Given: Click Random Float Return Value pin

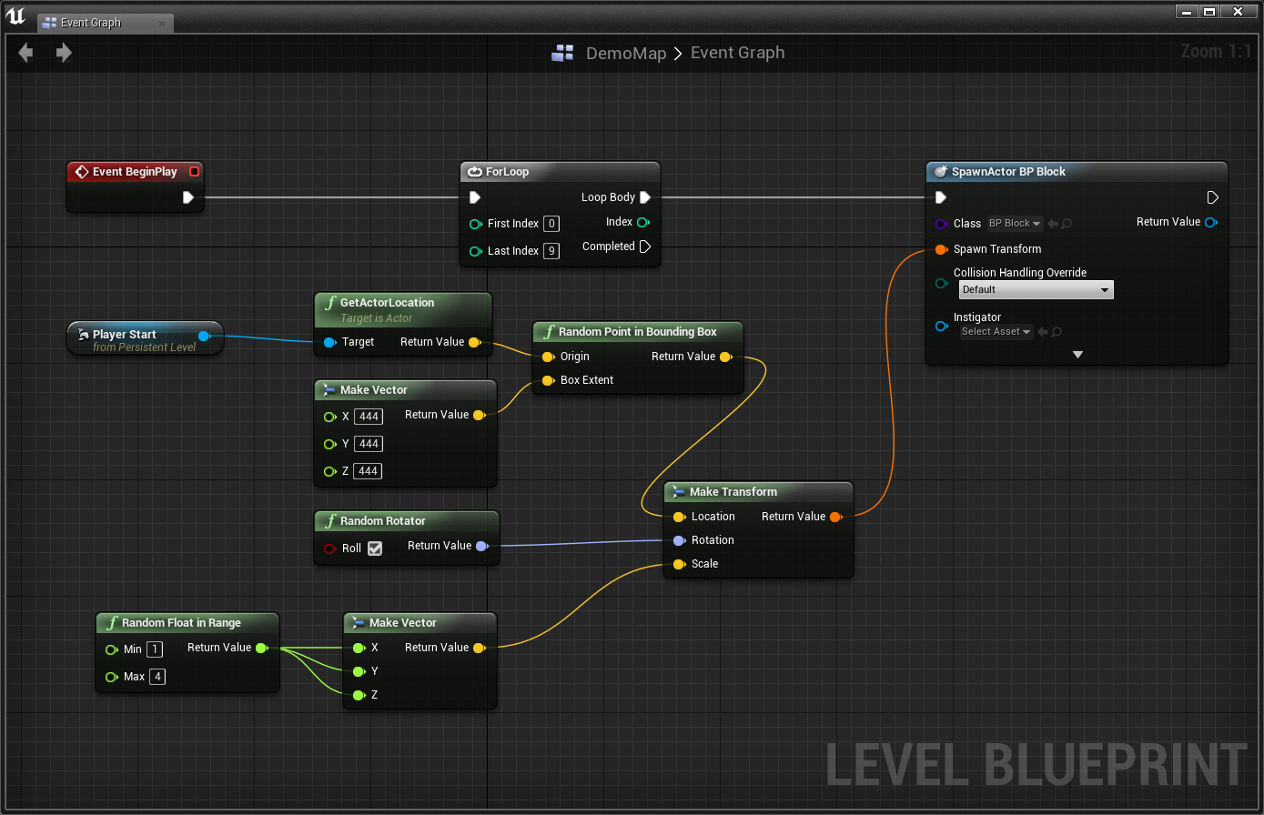Looking at the screenshot, I should 261,648.
